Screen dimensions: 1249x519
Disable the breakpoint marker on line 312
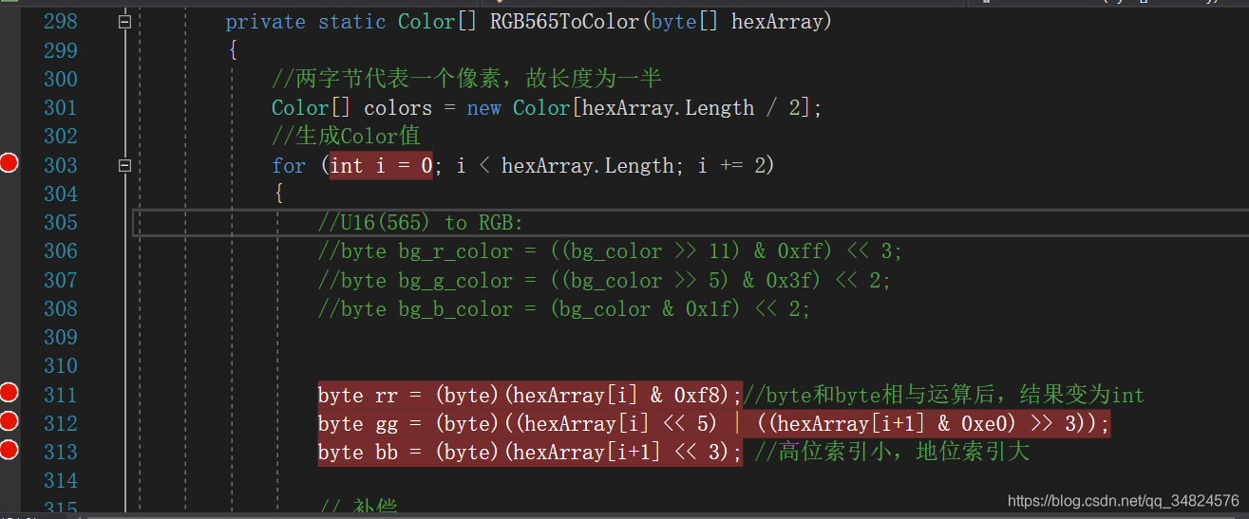point(9,420)
